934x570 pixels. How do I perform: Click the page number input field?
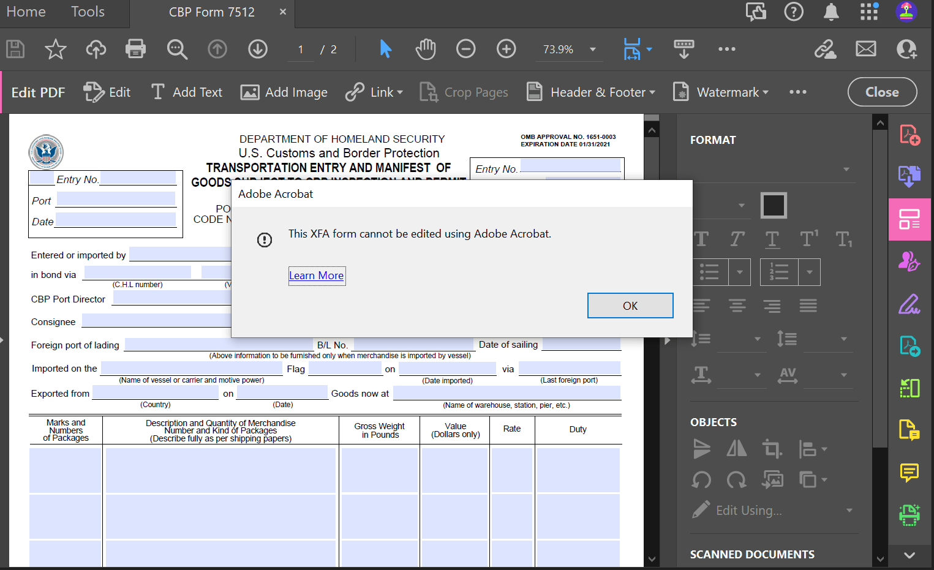pyautogui.click(x=300, y=49)
